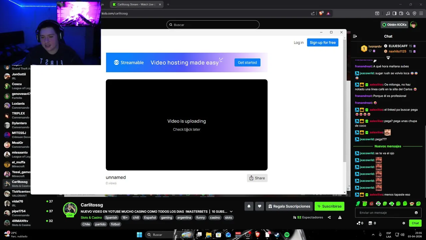This screenshot has height=240, width=426.
Task: Open chat settings gear icon
Action: [x=404, y=223]
